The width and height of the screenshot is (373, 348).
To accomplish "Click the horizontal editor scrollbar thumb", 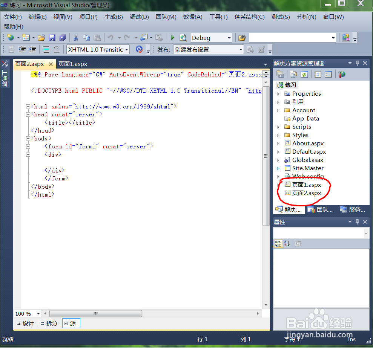I will [x=96, y=314].
